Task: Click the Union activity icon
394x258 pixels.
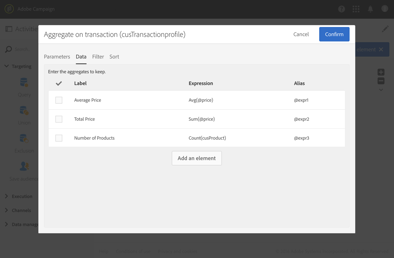Action: [x=24, y=111]
